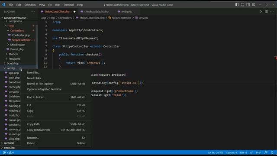
Task: Click session breadcrumb method item
Action: 142,18
